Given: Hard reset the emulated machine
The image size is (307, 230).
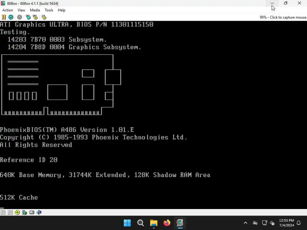Looking at the screenshot, I should click(x=11, y=17).
